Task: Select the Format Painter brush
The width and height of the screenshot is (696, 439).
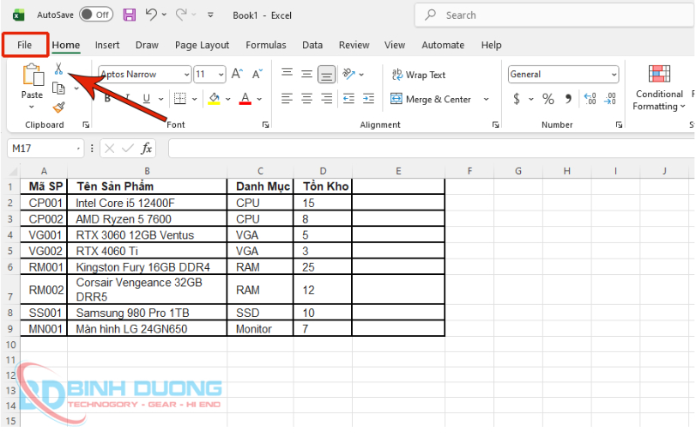Action: click(x=58, y=107)
